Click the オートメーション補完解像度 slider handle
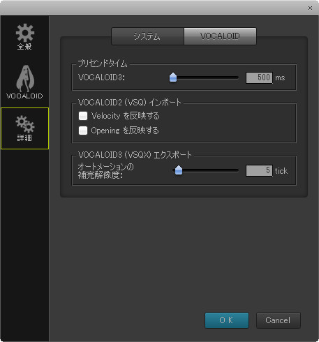 pos(179,170)
